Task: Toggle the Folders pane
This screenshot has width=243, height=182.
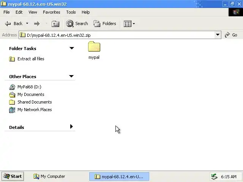Action: [105, 24]
